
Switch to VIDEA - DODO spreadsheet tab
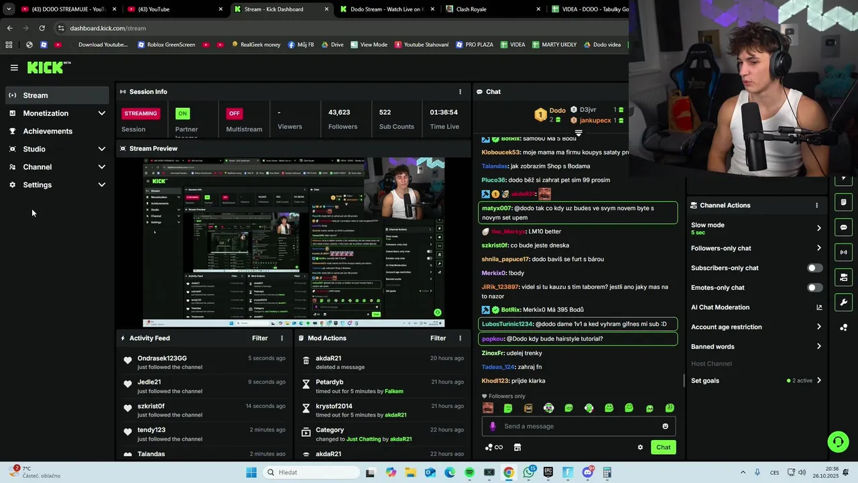[x=590, y=9]
